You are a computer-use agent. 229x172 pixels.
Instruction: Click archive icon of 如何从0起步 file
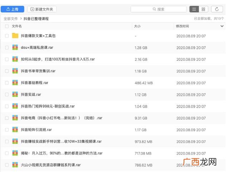(x=15, y=59)
